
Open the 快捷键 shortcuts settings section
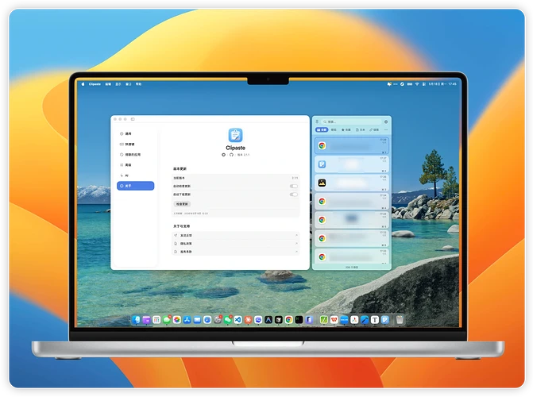coord(135,145)
